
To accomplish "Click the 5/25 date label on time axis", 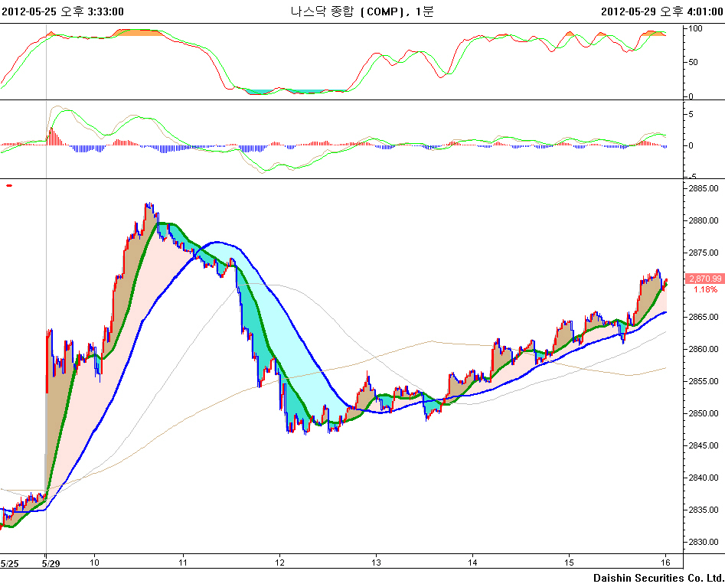I will [10, 563].
